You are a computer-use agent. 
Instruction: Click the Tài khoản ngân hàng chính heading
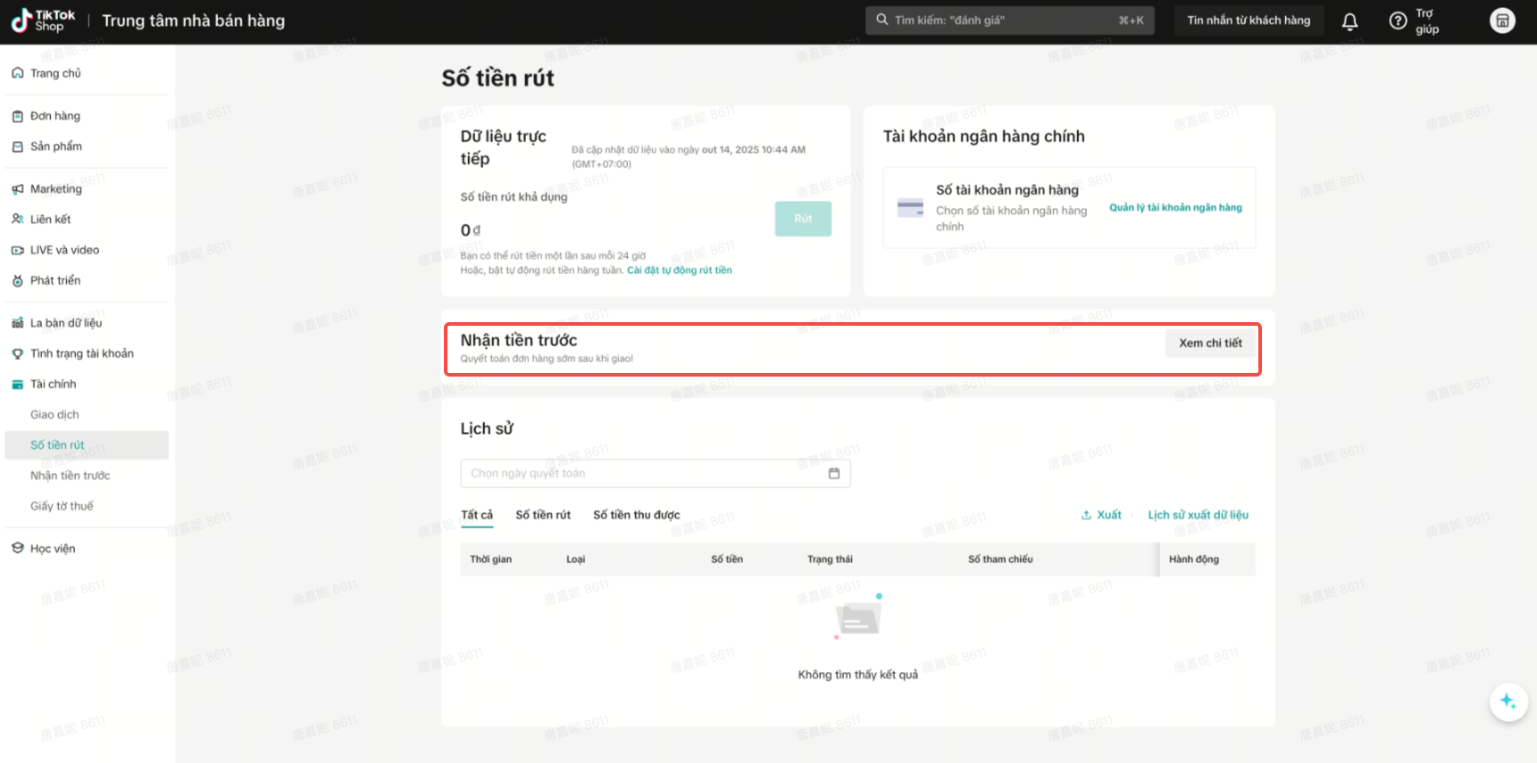click(984, 137)
